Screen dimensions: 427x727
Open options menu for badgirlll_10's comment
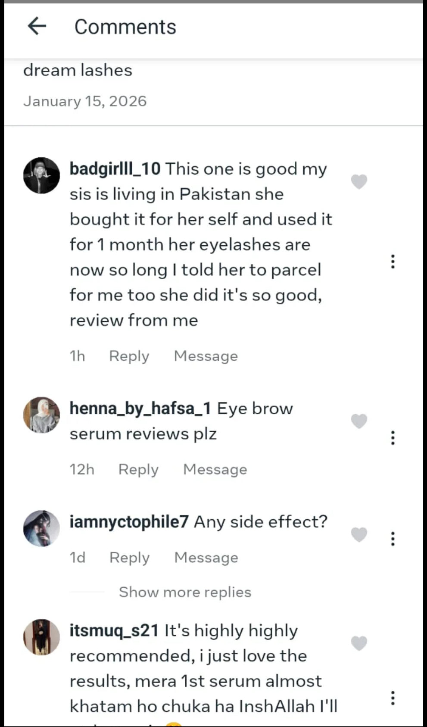pos(393,262)
